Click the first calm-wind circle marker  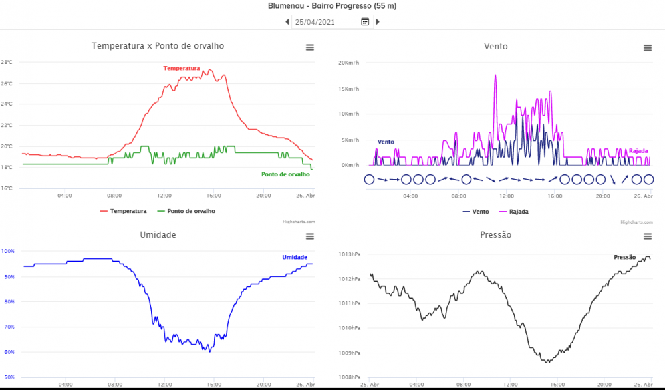(x=369, y=180)
